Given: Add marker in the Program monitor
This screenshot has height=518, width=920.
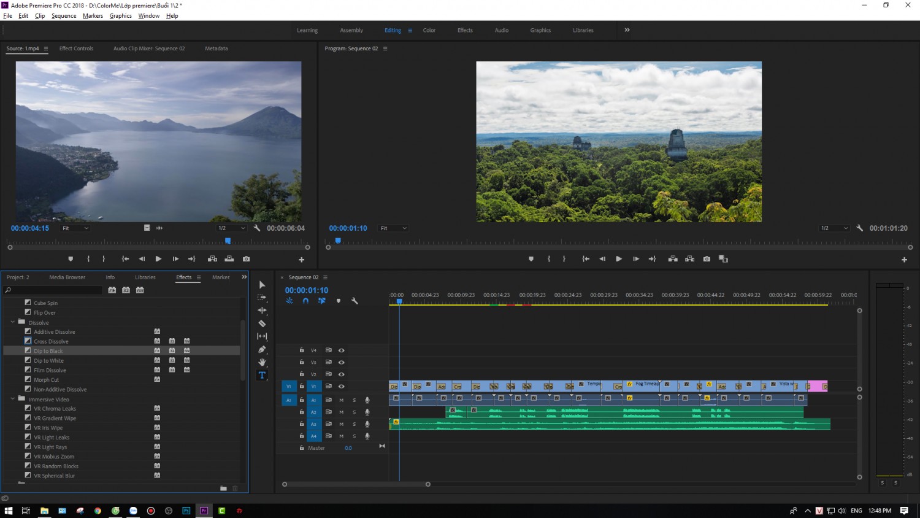Looking at the screenshot, I should pyautogui.click(x=531, y=259).
